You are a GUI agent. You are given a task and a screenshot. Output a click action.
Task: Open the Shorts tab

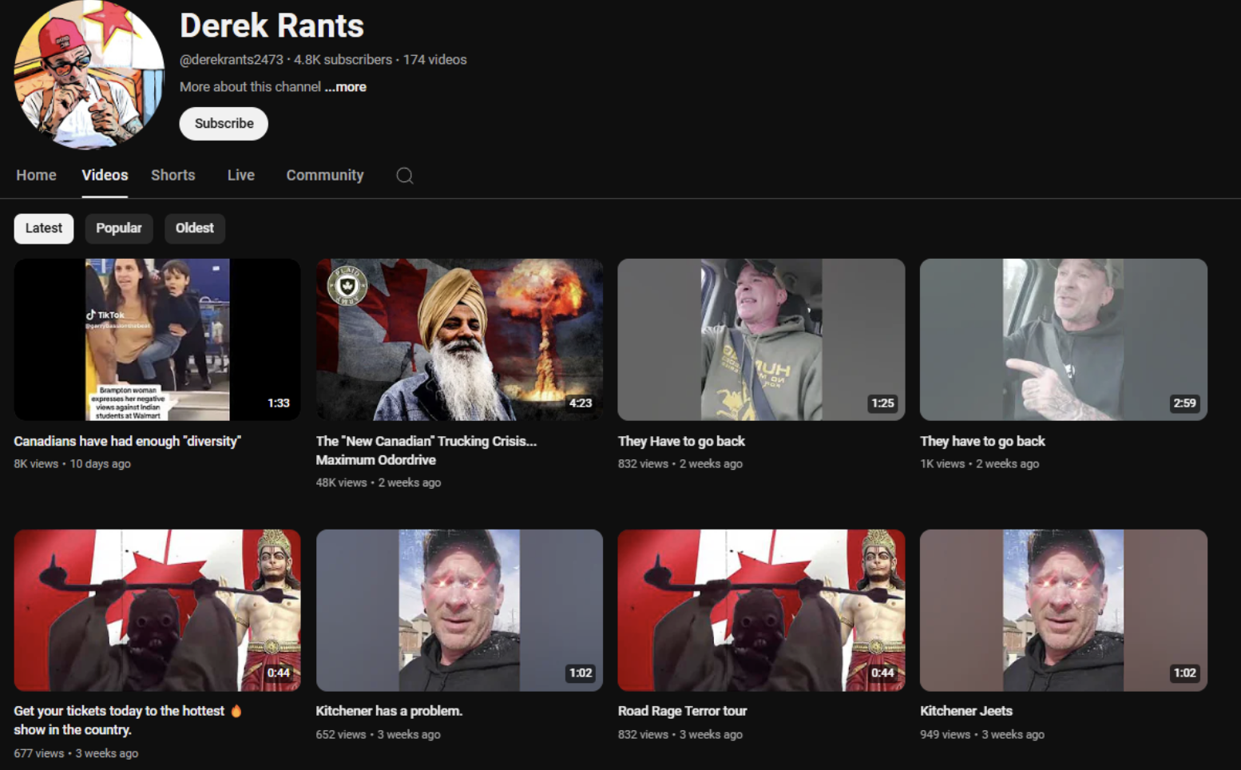tap(172, 175)
